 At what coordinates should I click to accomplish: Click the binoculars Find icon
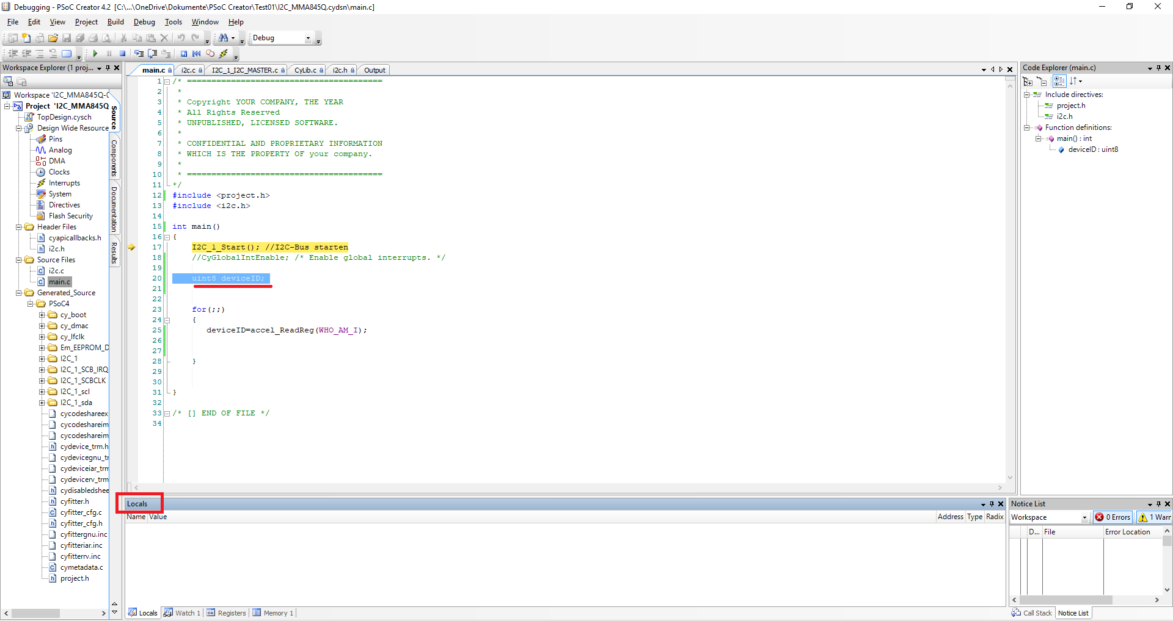(x=224, y=38)
